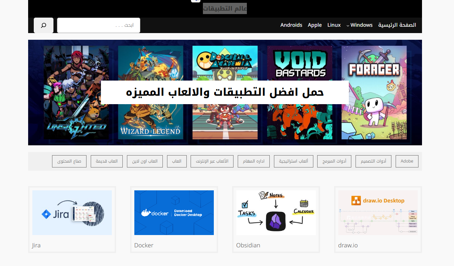Select the أدوات التصميم category tag
The height and width of the screenshot is (266, 454).
[x=373, y=161]
